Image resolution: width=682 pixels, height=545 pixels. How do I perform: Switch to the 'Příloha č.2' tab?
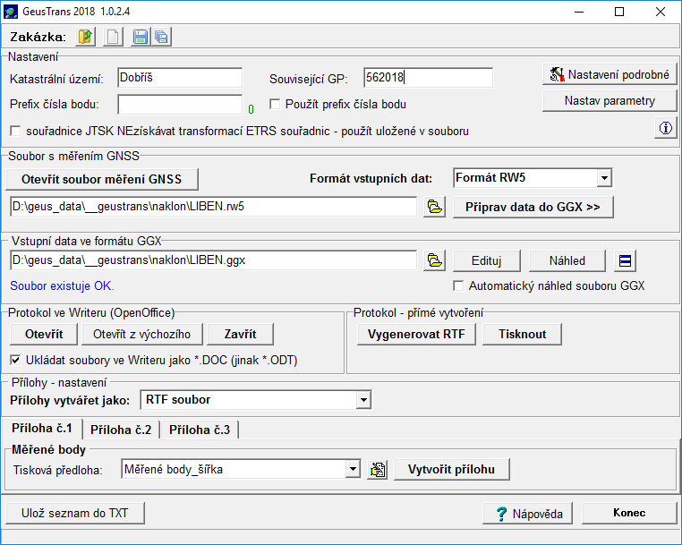(x=121, y=430)
